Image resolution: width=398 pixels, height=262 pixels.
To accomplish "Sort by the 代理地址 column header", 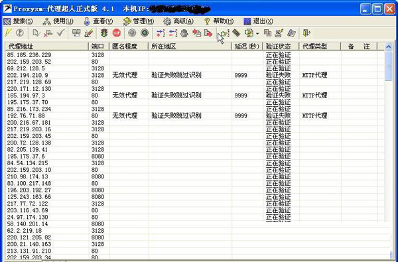I will (46, 46).
